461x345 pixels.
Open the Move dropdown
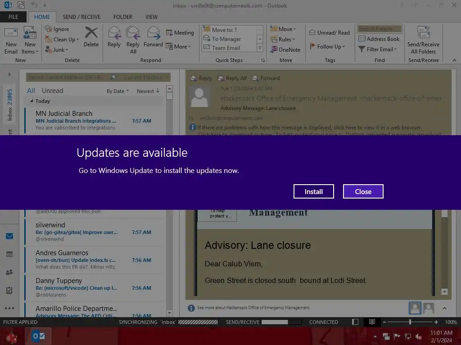283,29
